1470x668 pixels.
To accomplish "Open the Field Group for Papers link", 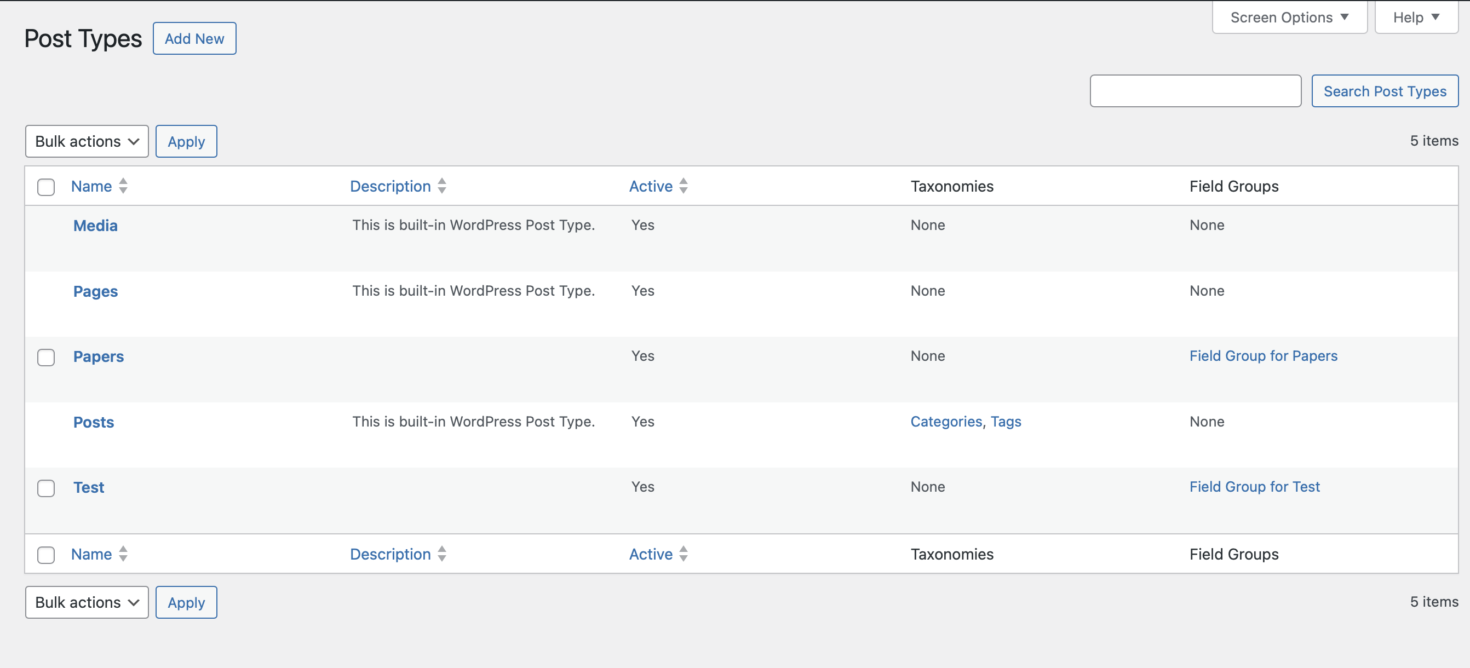I will (1263, 356).
